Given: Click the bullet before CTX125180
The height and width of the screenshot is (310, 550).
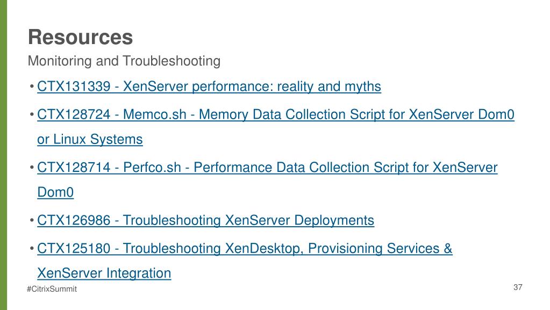Looking at the screenshot, I should coord(32,248).
